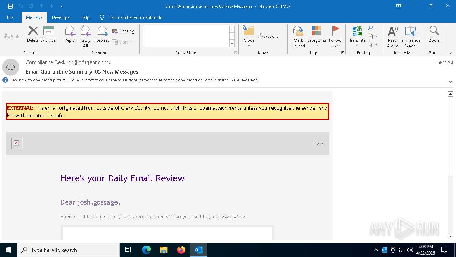456x257 pixels.
Task: Click the Find magnifier in the Editing group
Action: pos(370,28)
